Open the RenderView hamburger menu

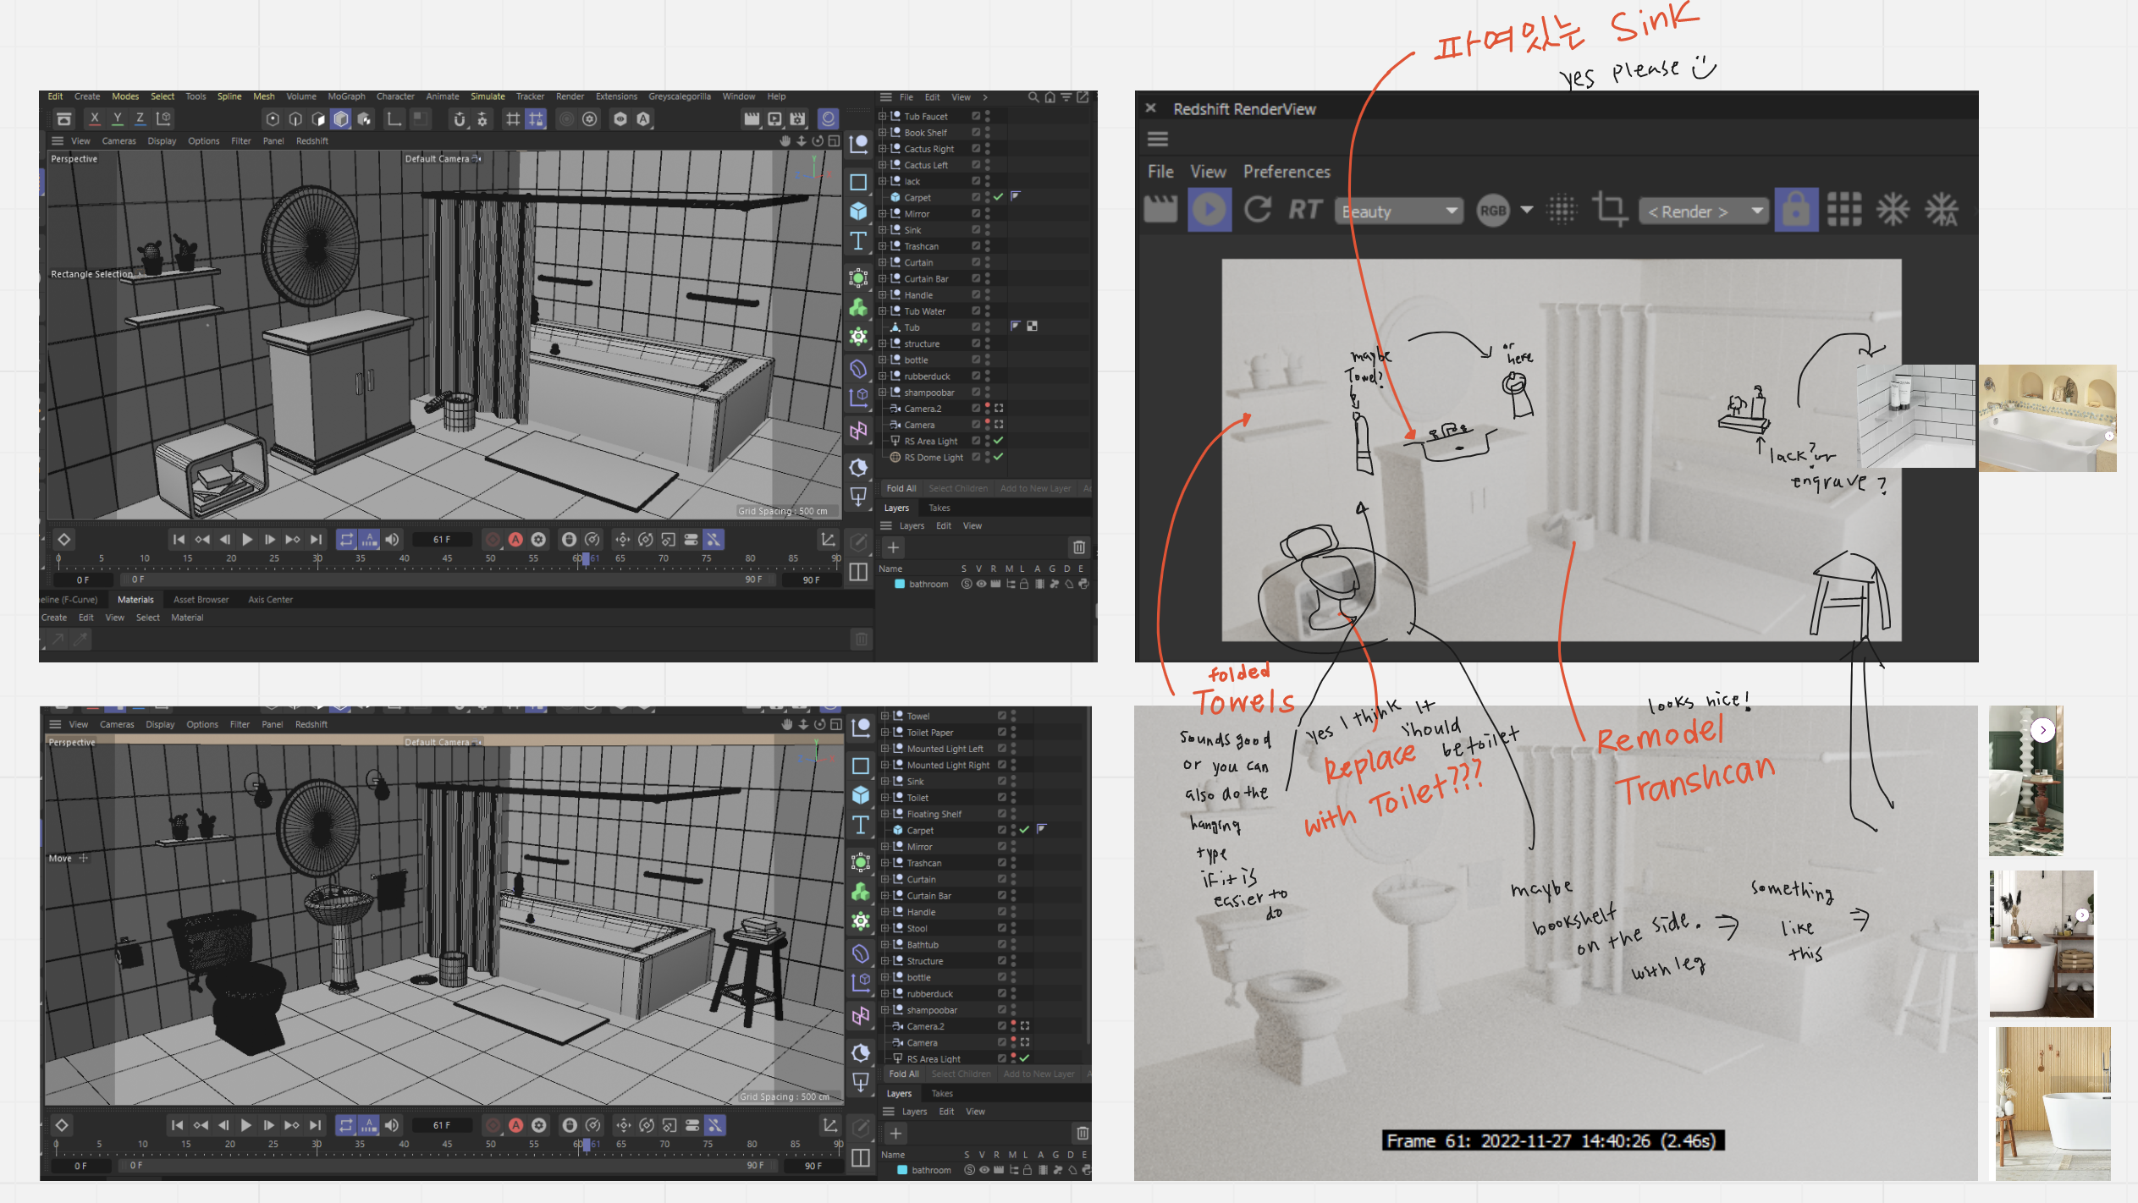[1157, 139]
